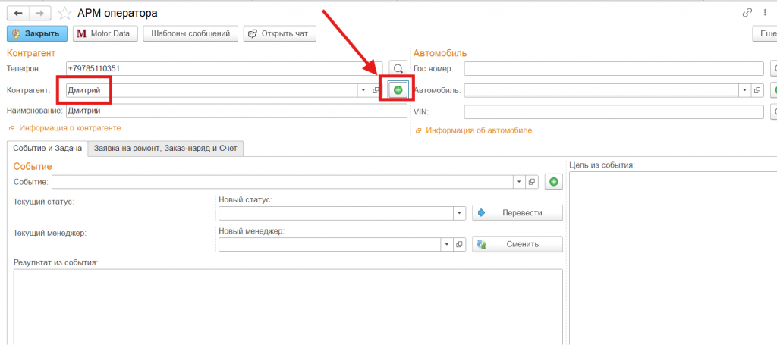Screen dimensions: 777x348
Task: Open the Событие record card icon
Action: click(x=532, y=182)
